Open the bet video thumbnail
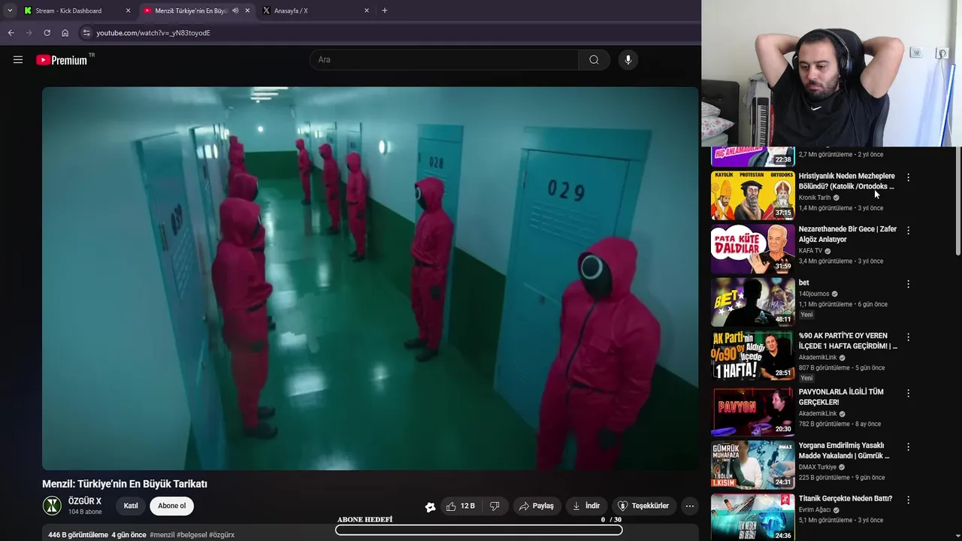The height and width of the screenshot is (541, 962). click(x=752, y=302)
